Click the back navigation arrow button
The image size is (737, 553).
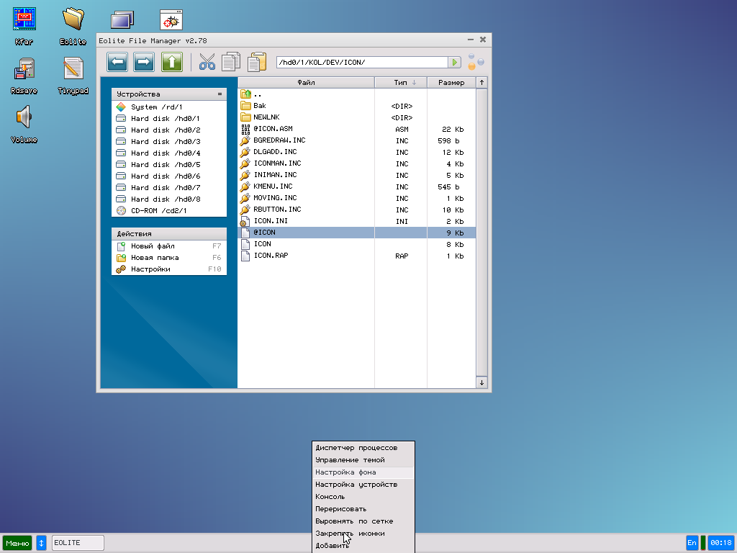[117, 63]
